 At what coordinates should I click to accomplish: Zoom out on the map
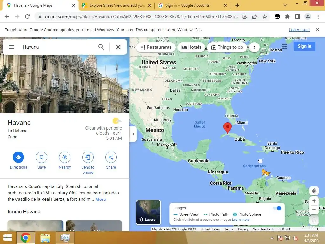(x=314, y=210)
